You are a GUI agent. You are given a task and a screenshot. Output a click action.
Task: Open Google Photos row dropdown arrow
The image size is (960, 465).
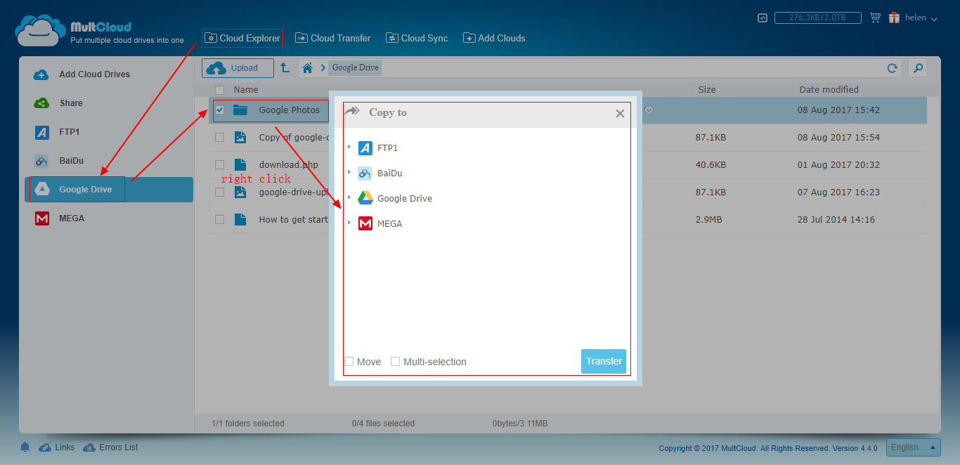pos(649,110)
